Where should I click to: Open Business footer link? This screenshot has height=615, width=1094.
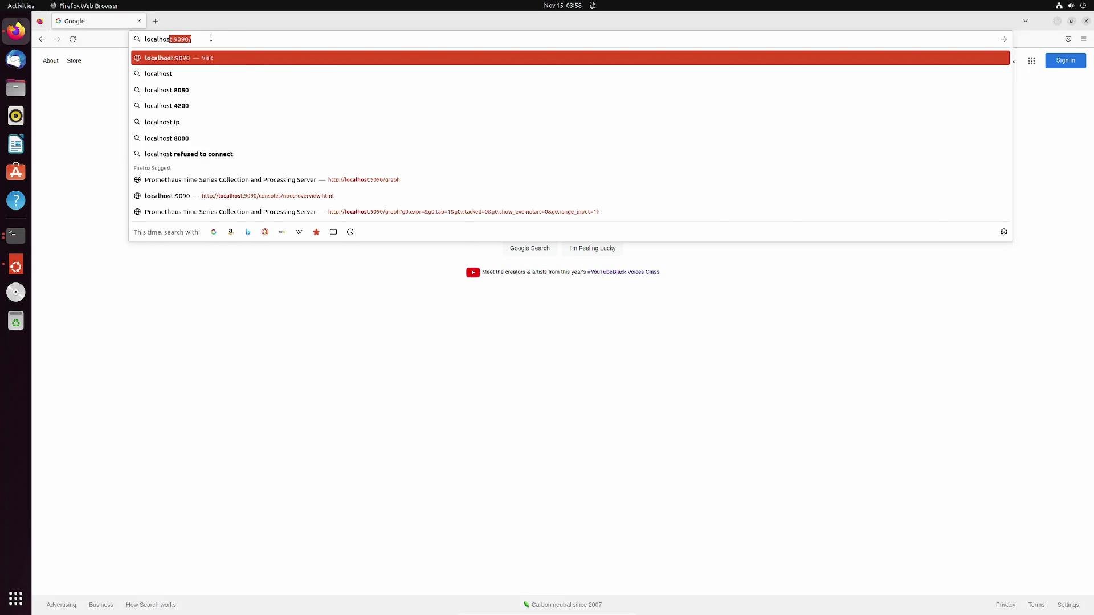(101, 605)
